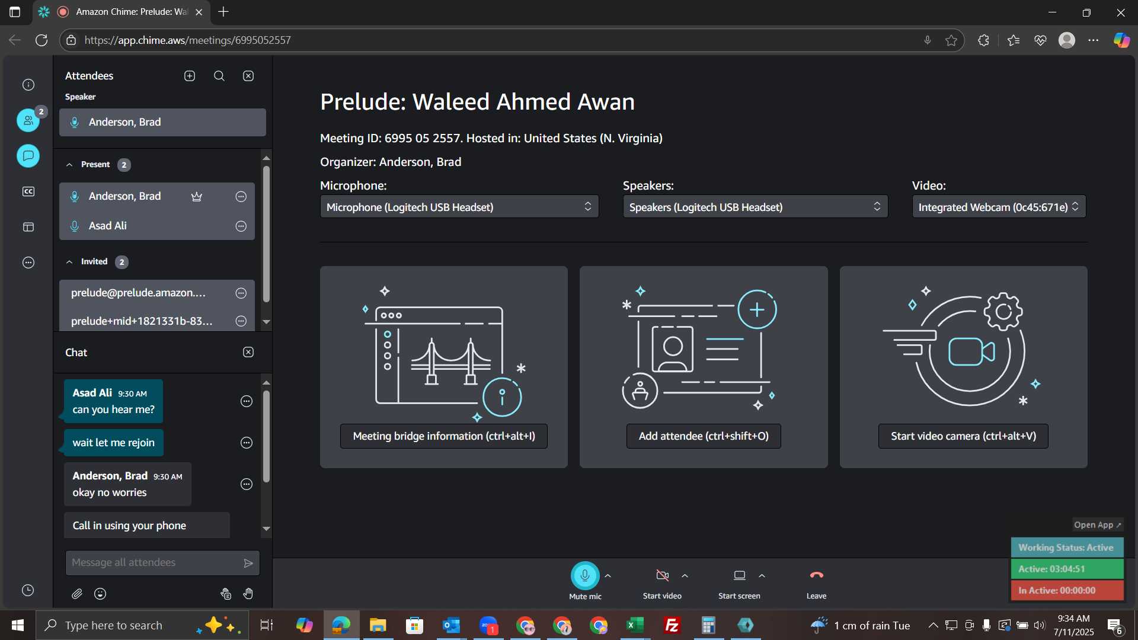Open the Speakers device dropdown
1138x640 pixels.
coord(755,207)
